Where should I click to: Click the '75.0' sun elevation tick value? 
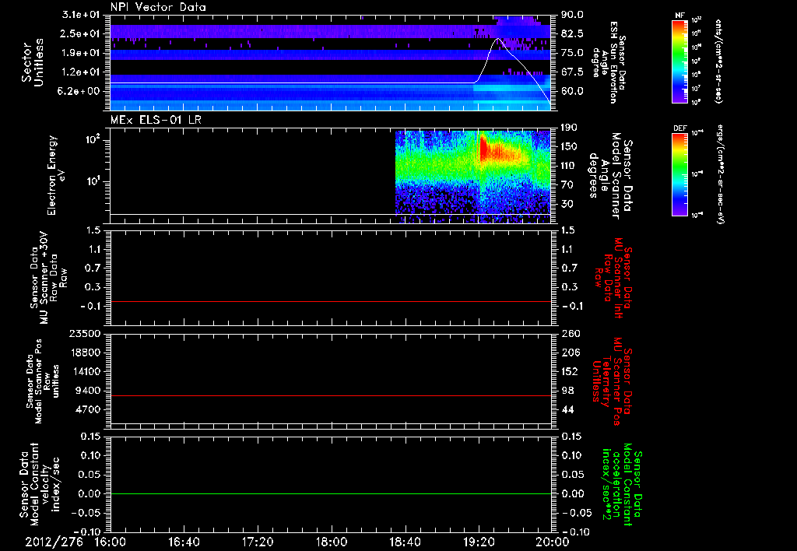point(572,53)
